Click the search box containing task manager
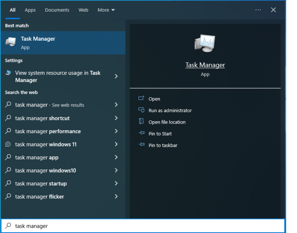This screenshot has height=233, width=297. pos(143,226)
